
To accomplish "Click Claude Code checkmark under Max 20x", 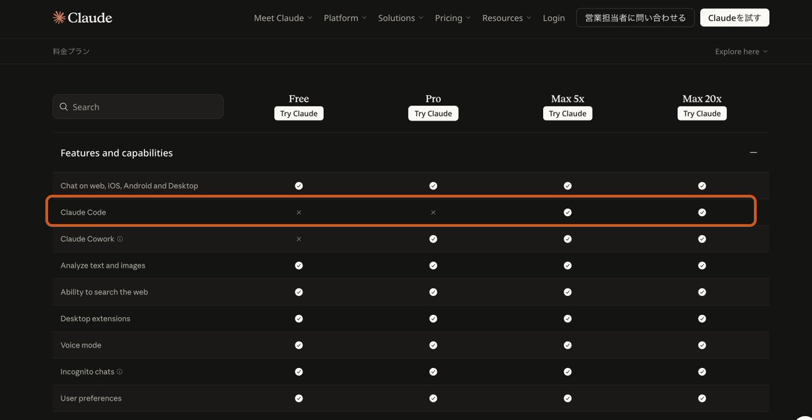I will (702, 212).
